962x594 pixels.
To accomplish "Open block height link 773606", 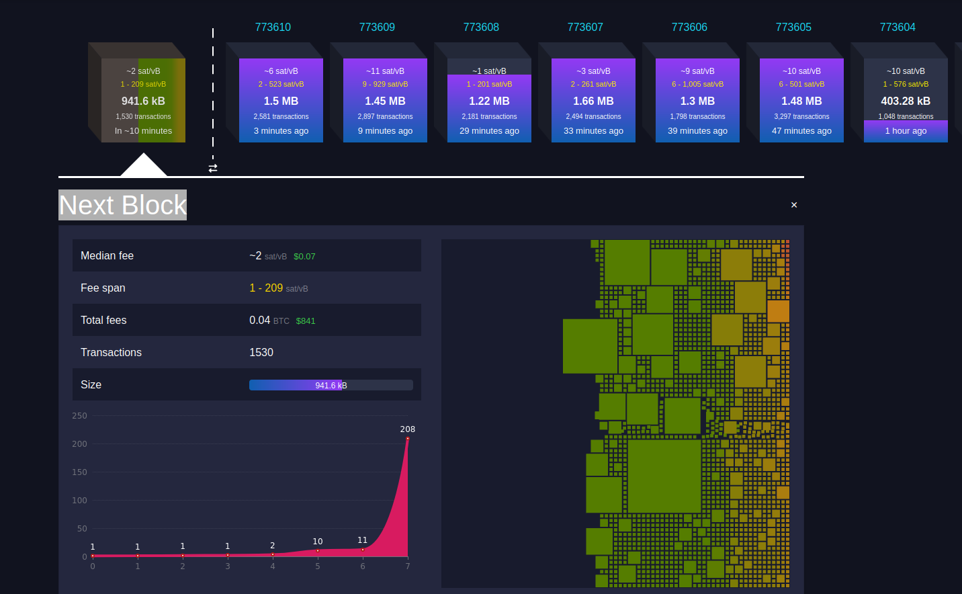I will (x=689, y=27).
